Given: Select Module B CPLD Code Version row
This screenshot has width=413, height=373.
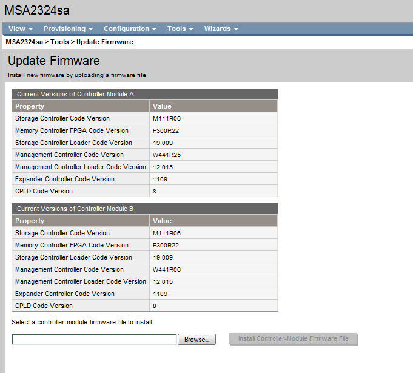Looking at the screenshot, I should [x=145, y=306].
